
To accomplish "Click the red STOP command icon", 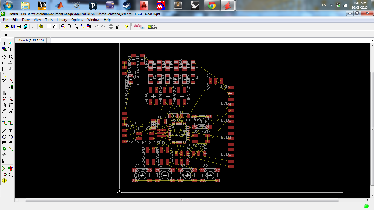I will click(111, 27).
